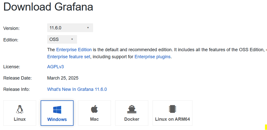The image size is (267, 130).
Task: Click the Linux penguin icon
Action: click(x=20, y=109)
